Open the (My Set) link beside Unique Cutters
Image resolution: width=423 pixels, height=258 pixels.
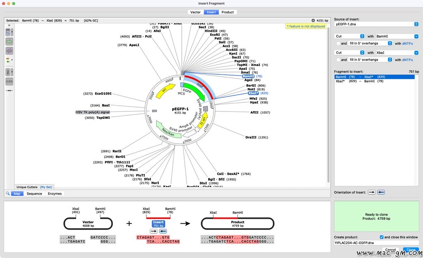pos(46,187)
